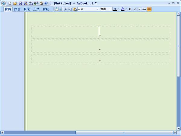Viewport: 181px width, 136px height.
Task: Click the Home house icon
Action: 41,3
